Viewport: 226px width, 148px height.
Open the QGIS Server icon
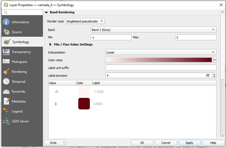point(6,121)
